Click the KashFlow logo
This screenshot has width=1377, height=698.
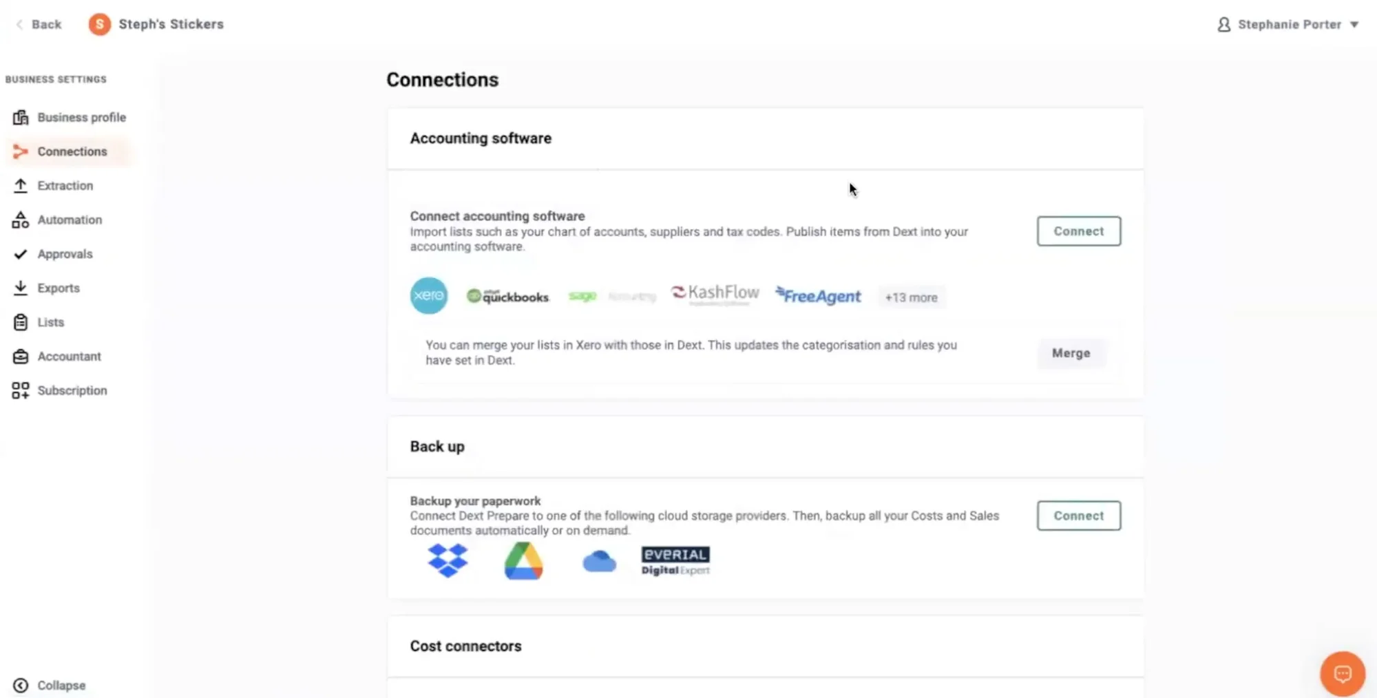click(x=715, y=294)
